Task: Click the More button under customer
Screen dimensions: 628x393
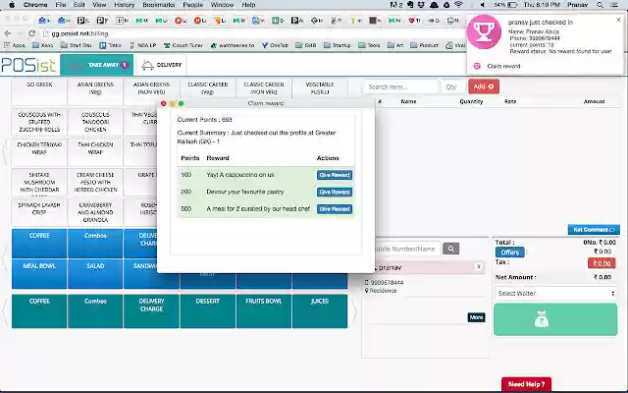Action: point(476,317)
